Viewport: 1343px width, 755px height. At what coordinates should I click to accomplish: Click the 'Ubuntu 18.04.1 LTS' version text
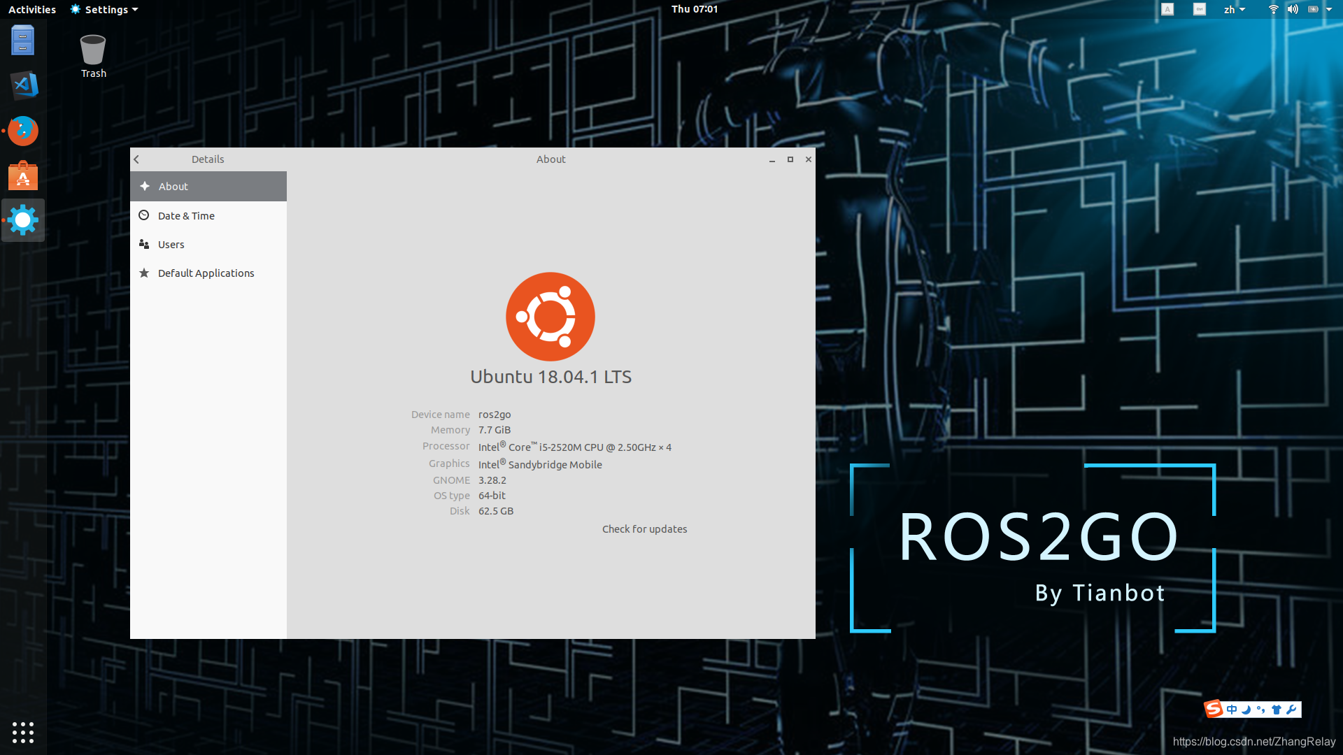550,377
